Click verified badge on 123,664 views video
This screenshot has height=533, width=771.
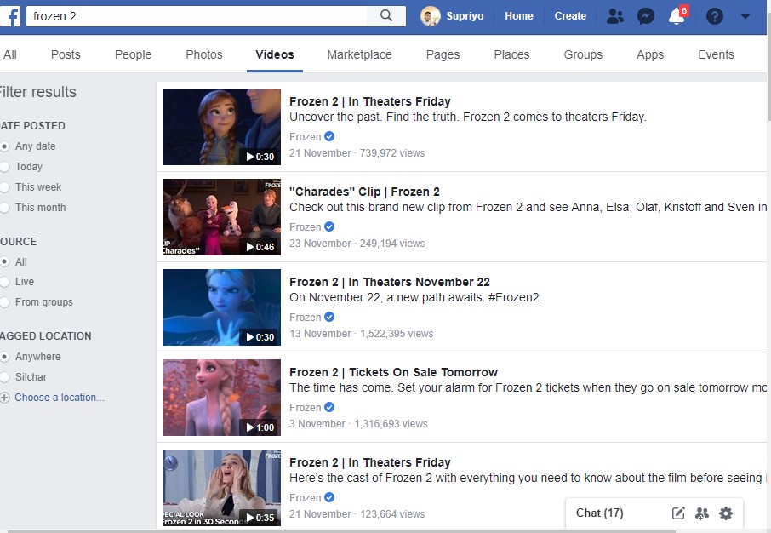[x=329, y=497]
